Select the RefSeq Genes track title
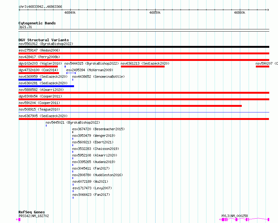 (32, 212)
